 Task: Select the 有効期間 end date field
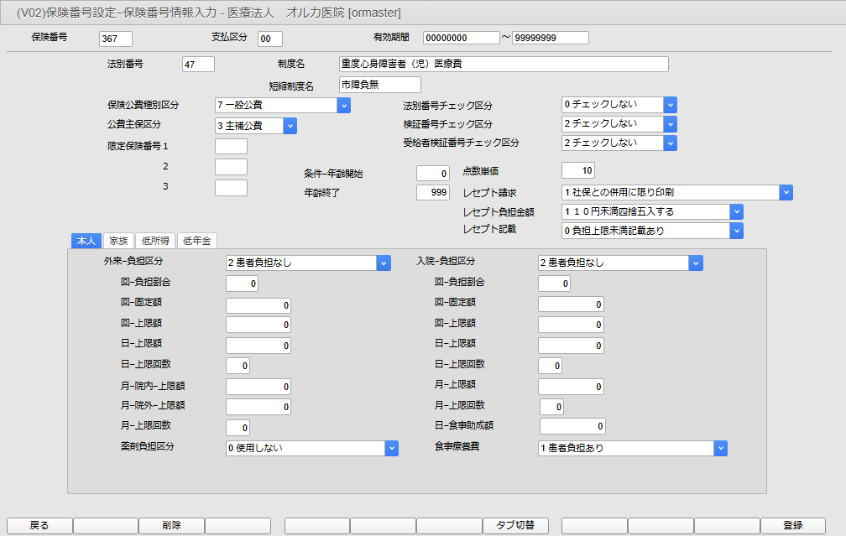(551, 38)
